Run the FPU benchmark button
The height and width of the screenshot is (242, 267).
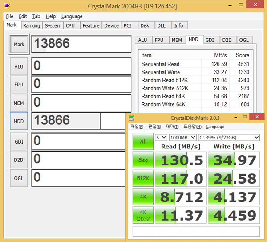click(19, 85)
